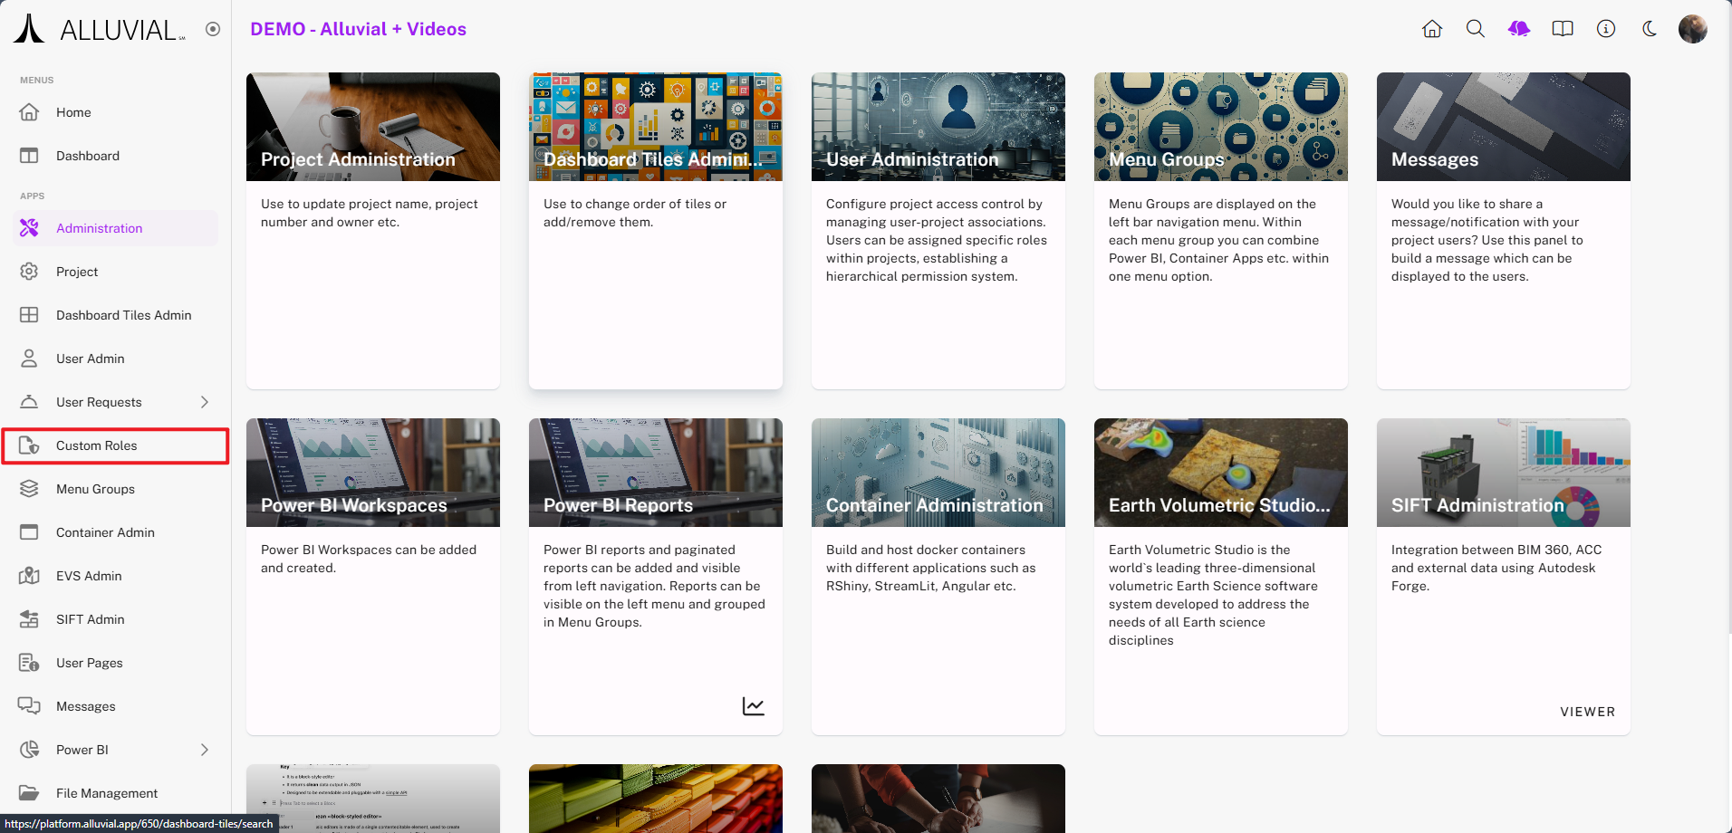Open the EVS Admin sidebar link
This screenshot has width=1732, height=833.
click(116, 576)
